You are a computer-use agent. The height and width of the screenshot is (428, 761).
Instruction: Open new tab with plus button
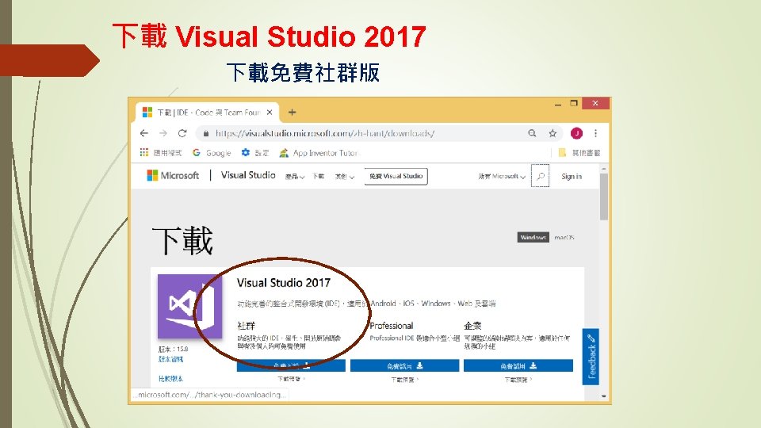[x=292, y=112]
